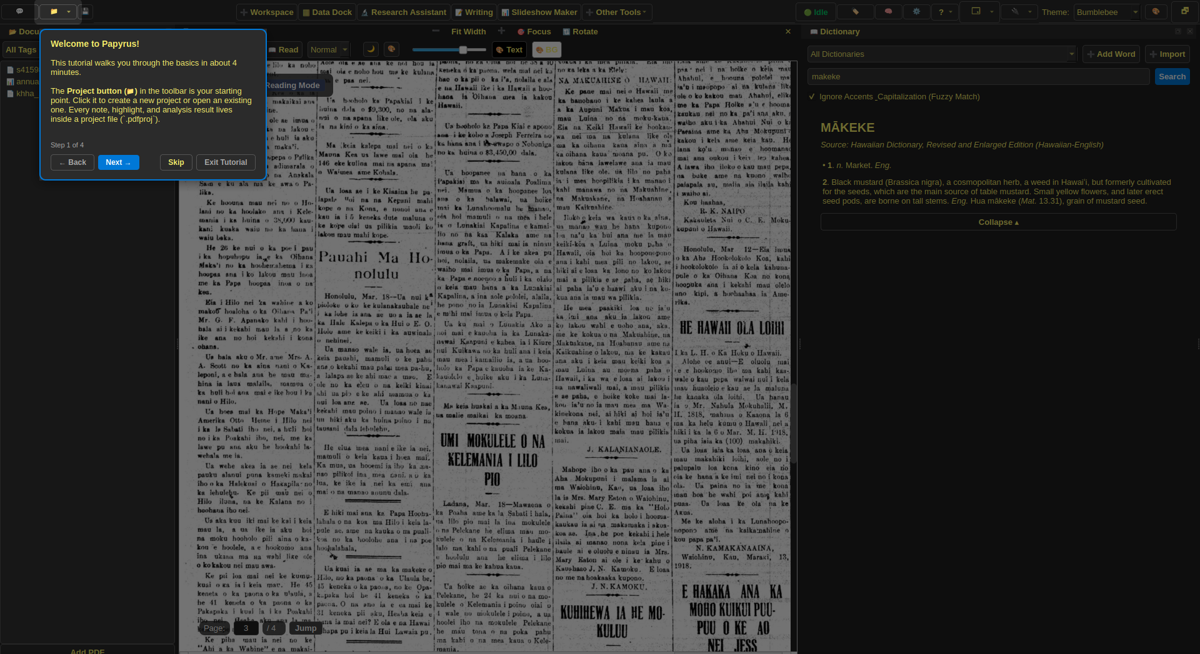Click the tag icon in top toolbar
This screenshot has width=1200, height=654.
[x=856, y=12]
